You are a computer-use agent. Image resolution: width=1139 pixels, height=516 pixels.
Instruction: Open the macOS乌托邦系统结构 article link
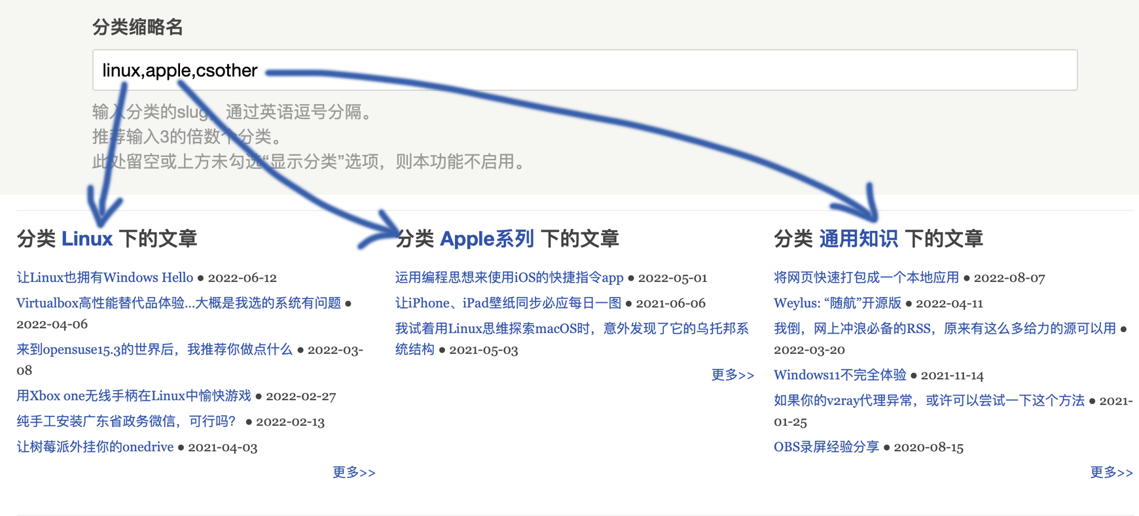[571, 328]
